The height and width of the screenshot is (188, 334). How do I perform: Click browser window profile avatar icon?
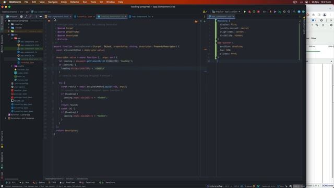click(325, 15)
